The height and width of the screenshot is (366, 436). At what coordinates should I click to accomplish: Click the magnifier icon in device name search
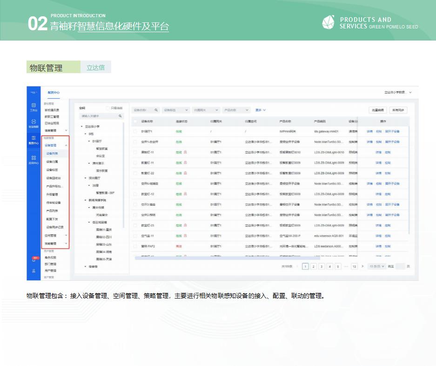pos(156,110)
